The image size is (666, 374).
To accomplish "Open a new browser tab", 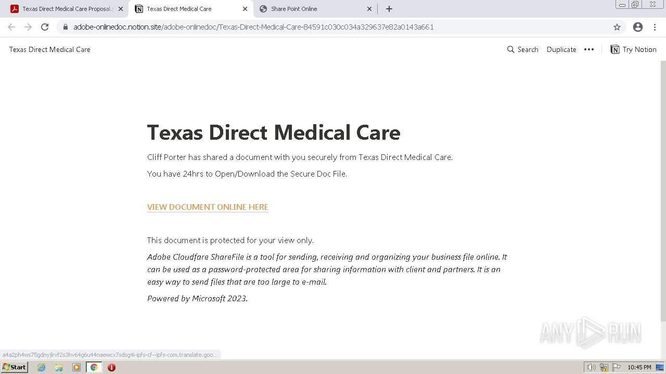I will point(389,9).
